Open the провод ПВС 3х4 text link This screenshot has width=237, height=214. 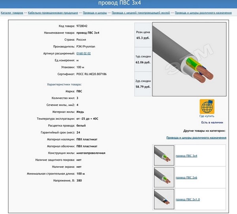[x=186, y=156]
